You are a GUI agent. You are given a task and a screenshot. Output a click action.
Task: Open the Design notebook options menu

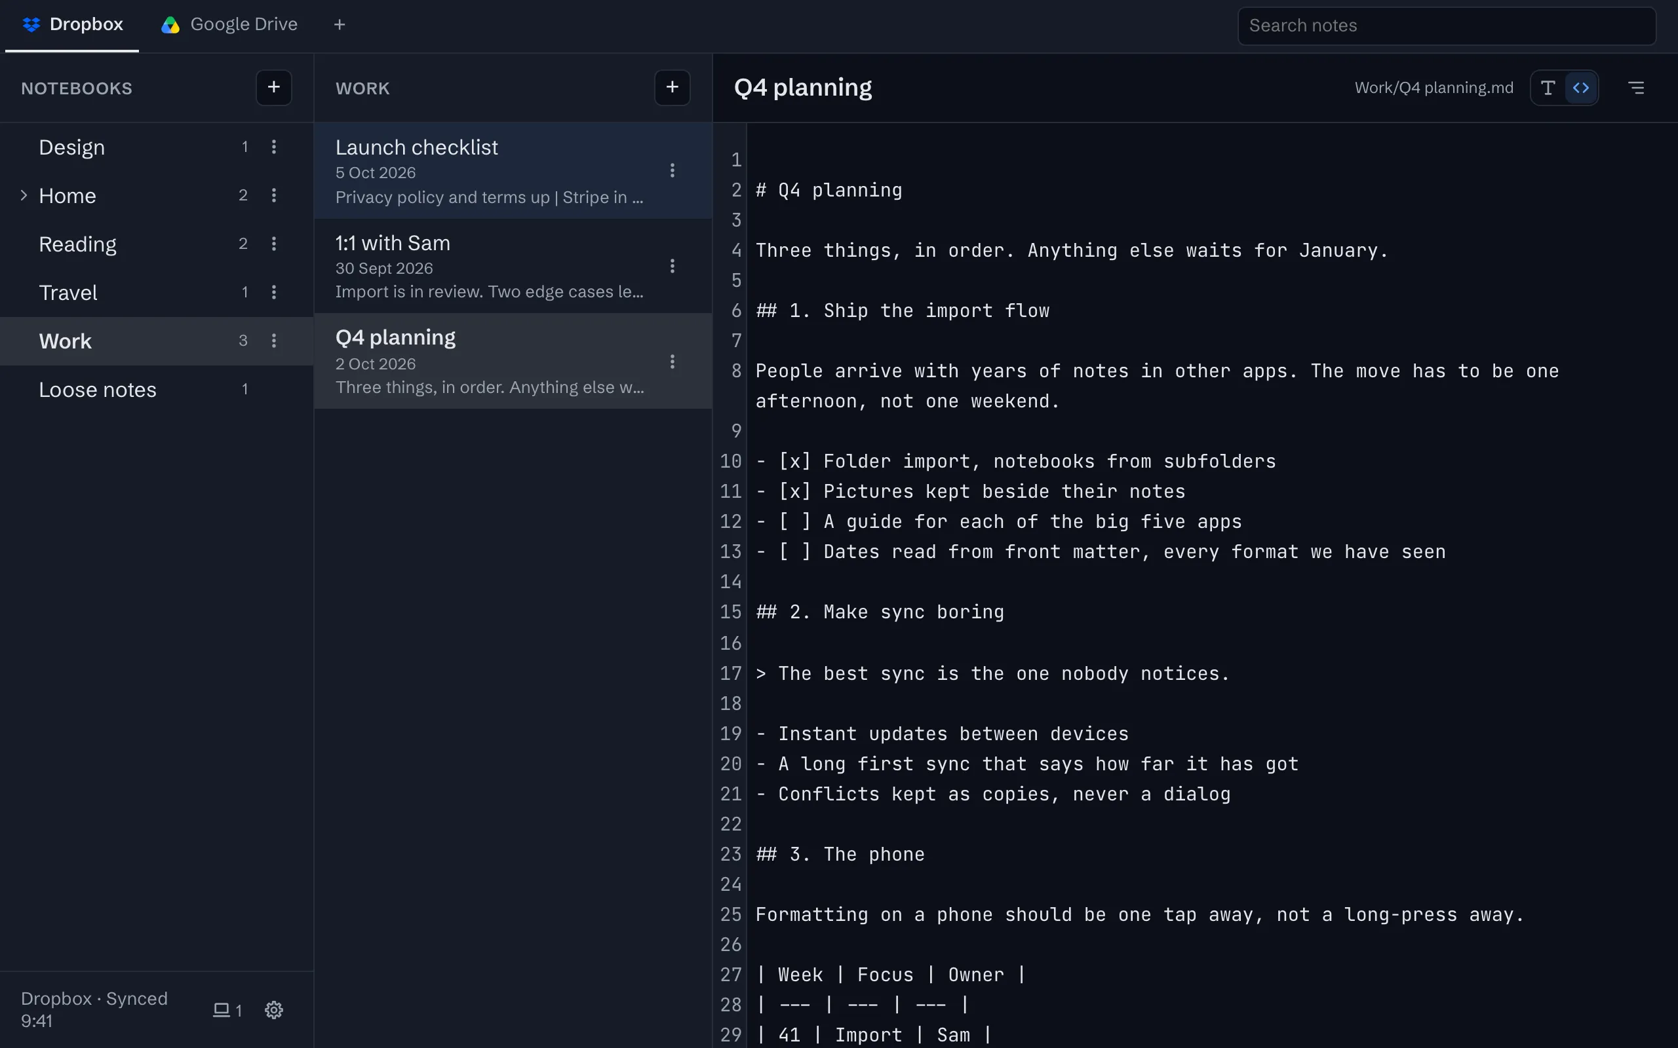[x=274, y=147]
